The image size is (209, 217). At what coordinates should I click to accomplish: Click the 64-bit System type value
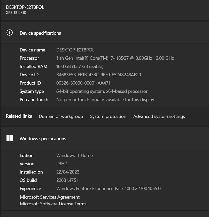(102, 91)
